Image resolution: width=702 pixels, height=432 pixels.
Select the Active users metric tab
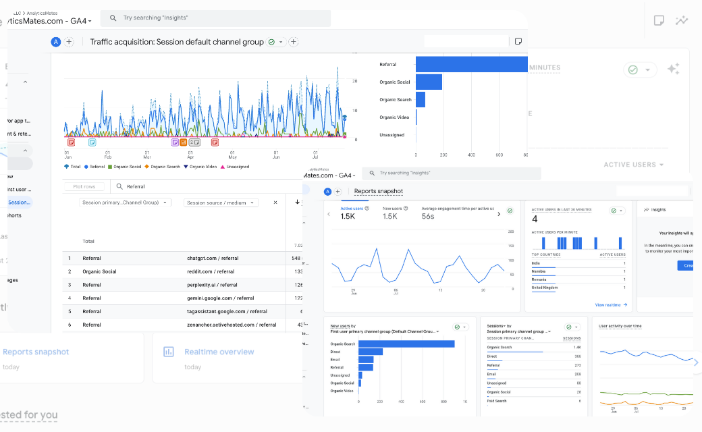click(x=354, y=213)
